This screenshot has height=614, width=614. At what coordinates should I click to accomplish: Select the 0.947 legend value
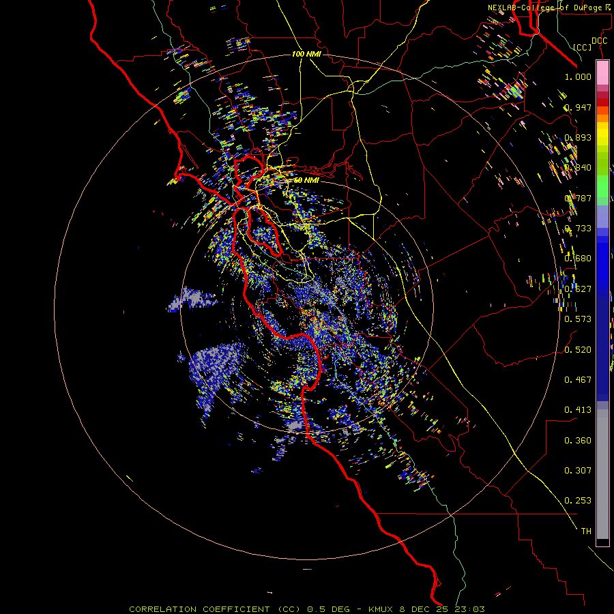coord(578,107)
